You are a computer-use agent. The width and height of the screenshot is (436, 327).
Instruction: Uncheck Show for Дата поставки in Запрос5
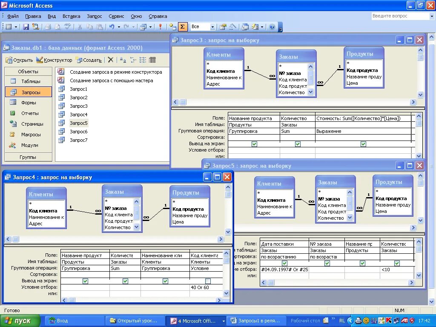tap(284, 263)
